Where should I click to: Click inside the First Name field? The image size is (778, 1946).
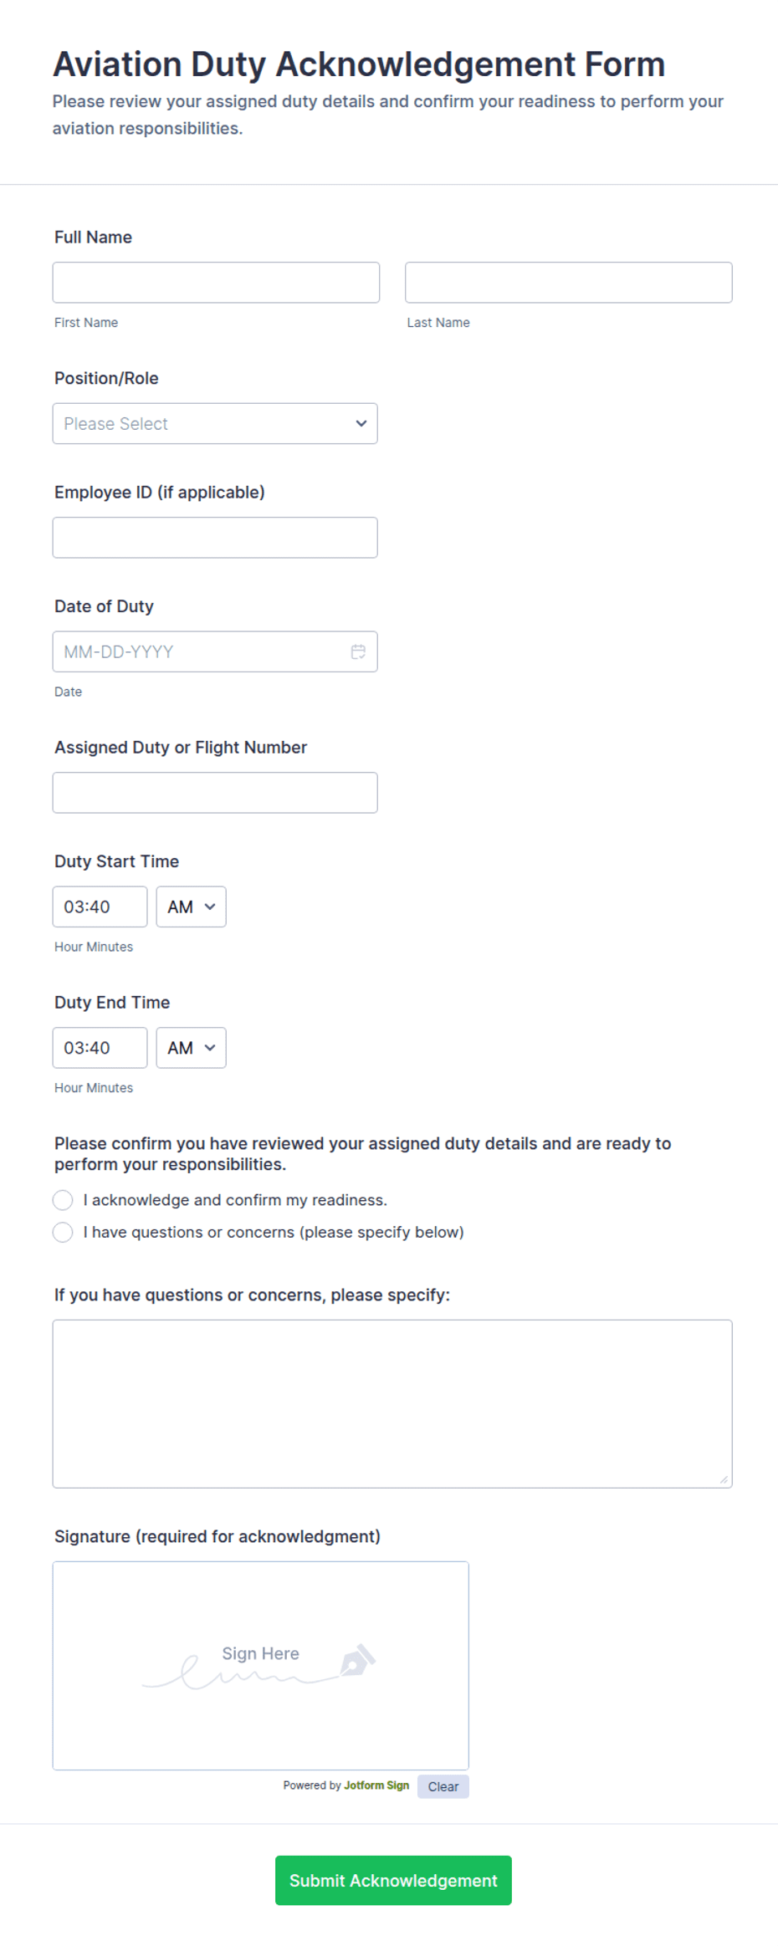tap(216, 282)
